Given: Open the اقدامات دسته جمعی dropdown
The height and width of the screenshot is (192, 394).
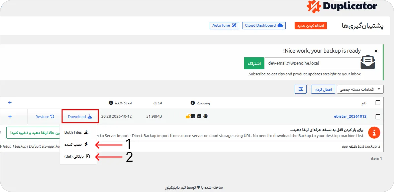Looking at the screenshot, I should 360,89.
